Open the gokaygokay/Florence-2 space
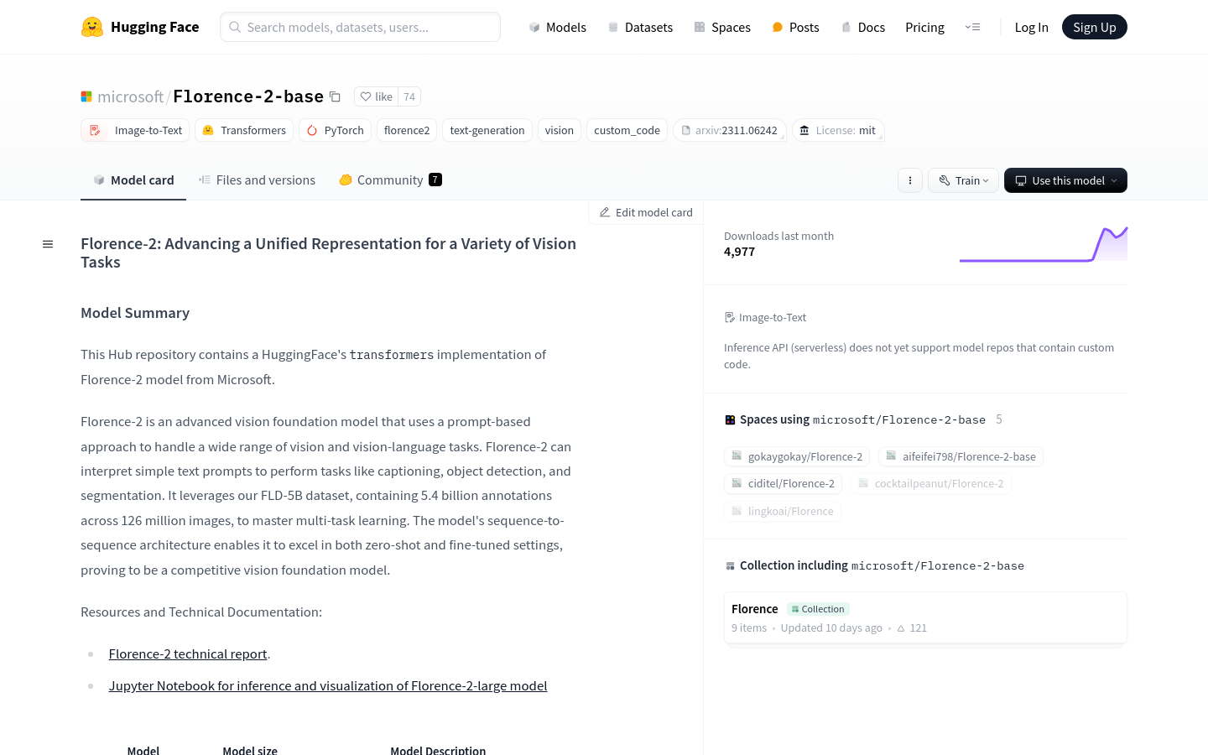 click(x=797, y=456)
